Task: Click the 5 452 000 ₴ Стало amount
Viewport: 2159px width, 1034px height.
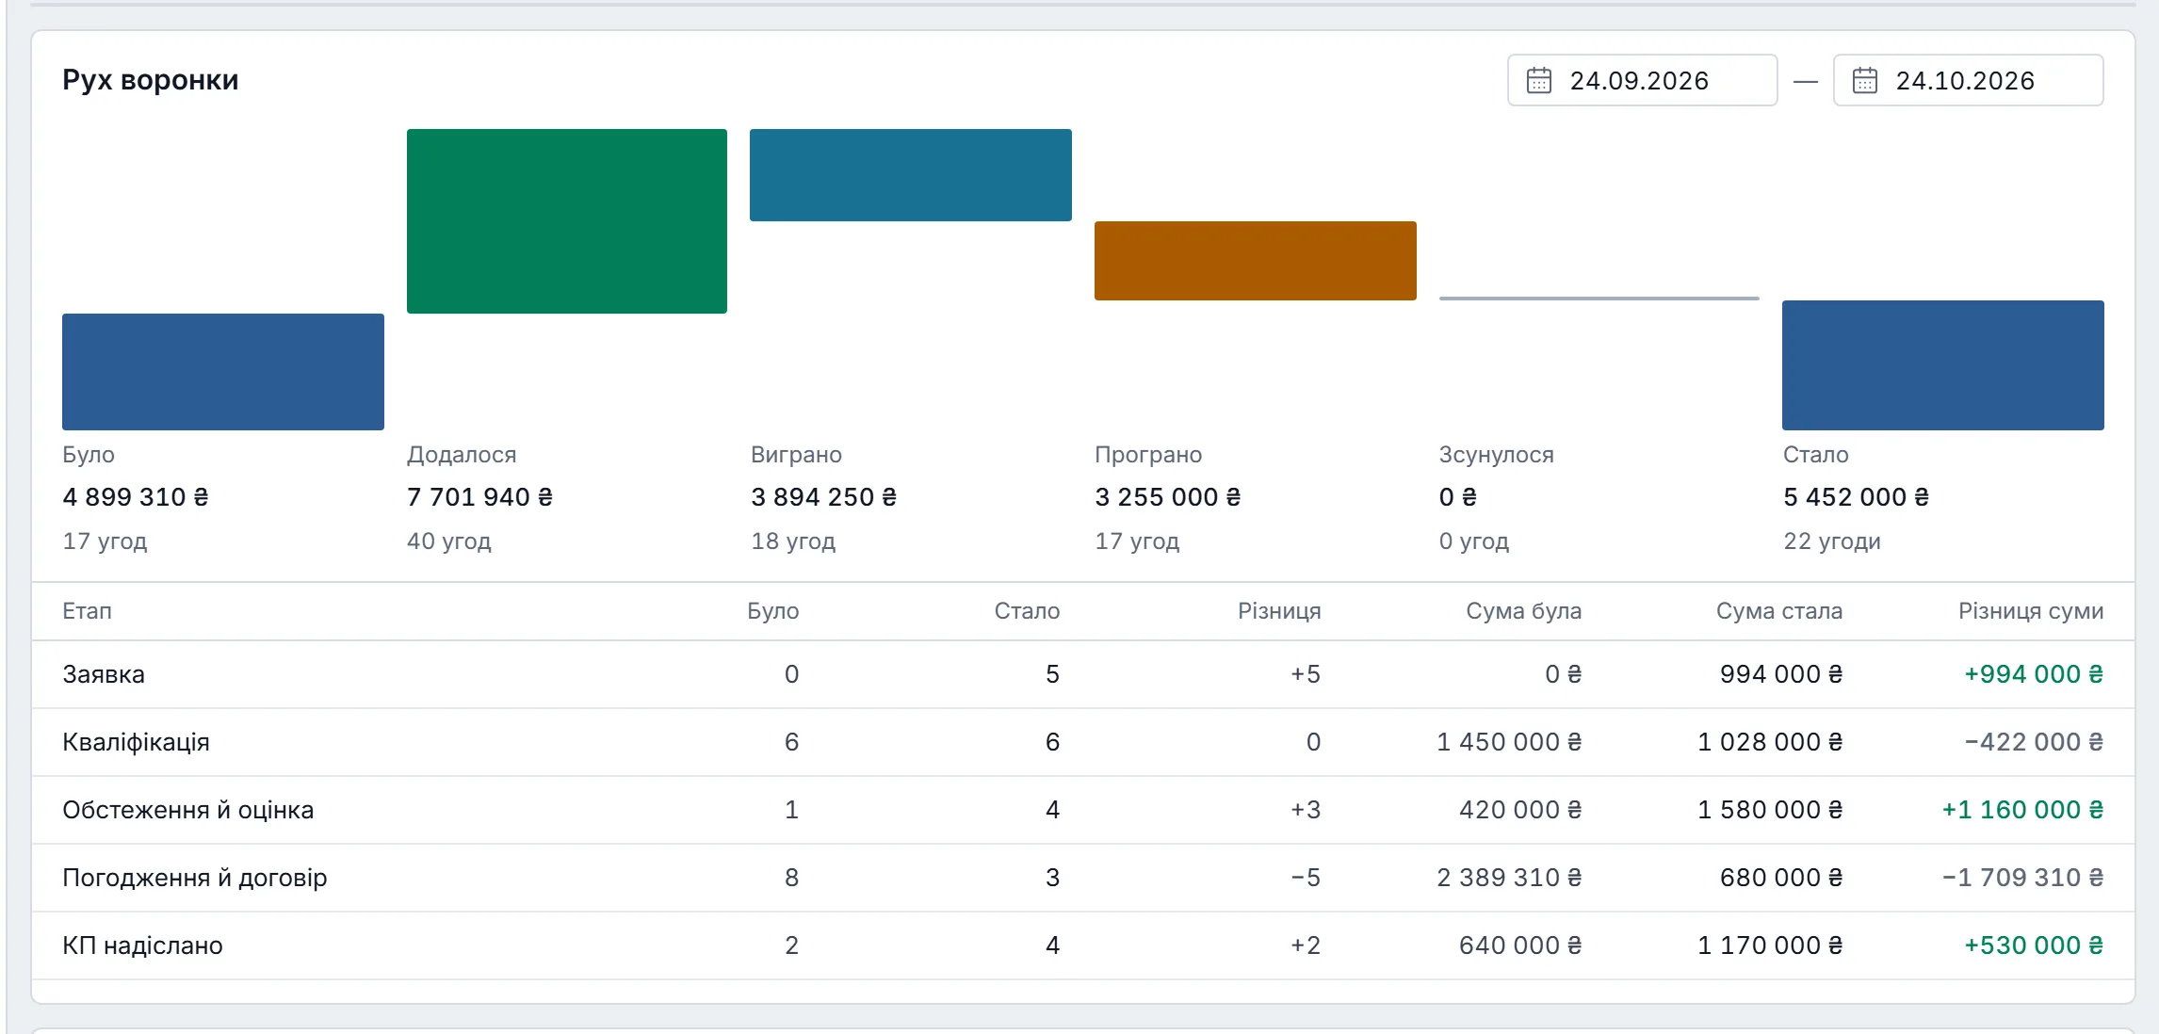Action: [1857, 497]
